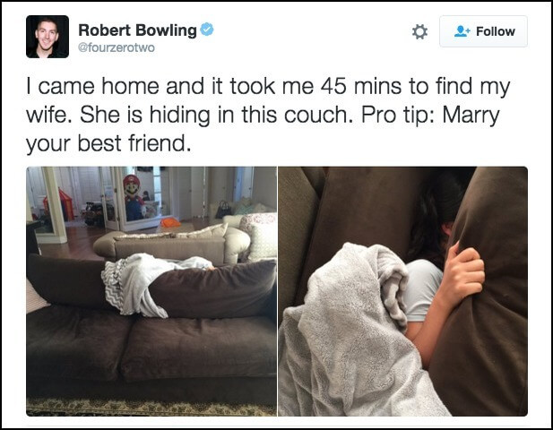Click the Follow button label
Image resolution: width=553 pixels, height=430 pixels.
495,31
